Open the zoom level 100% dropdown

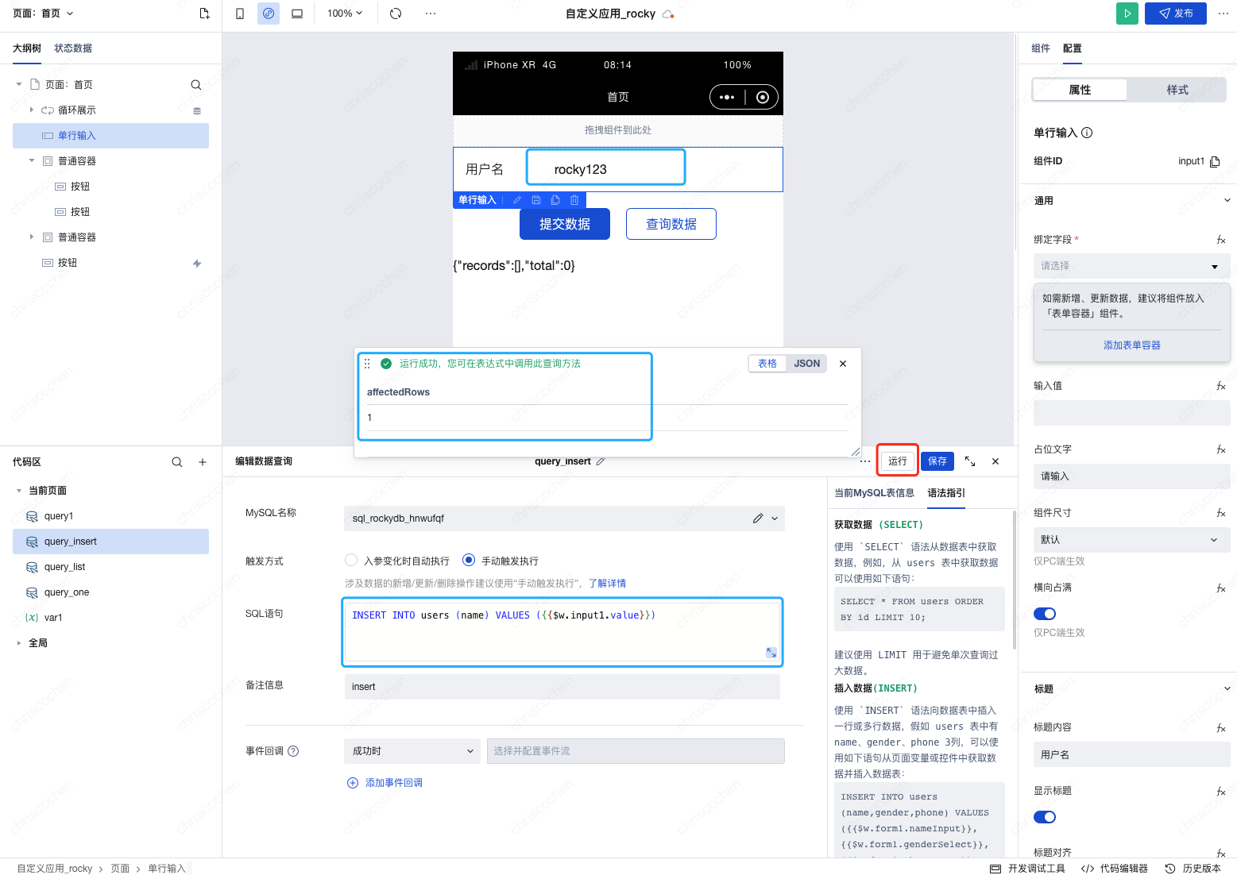pyautogui.click(x=345, y=13)
